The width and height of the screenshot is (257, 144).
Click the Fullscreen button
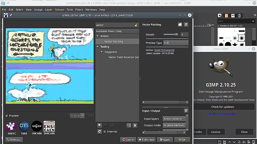point(146,139)
